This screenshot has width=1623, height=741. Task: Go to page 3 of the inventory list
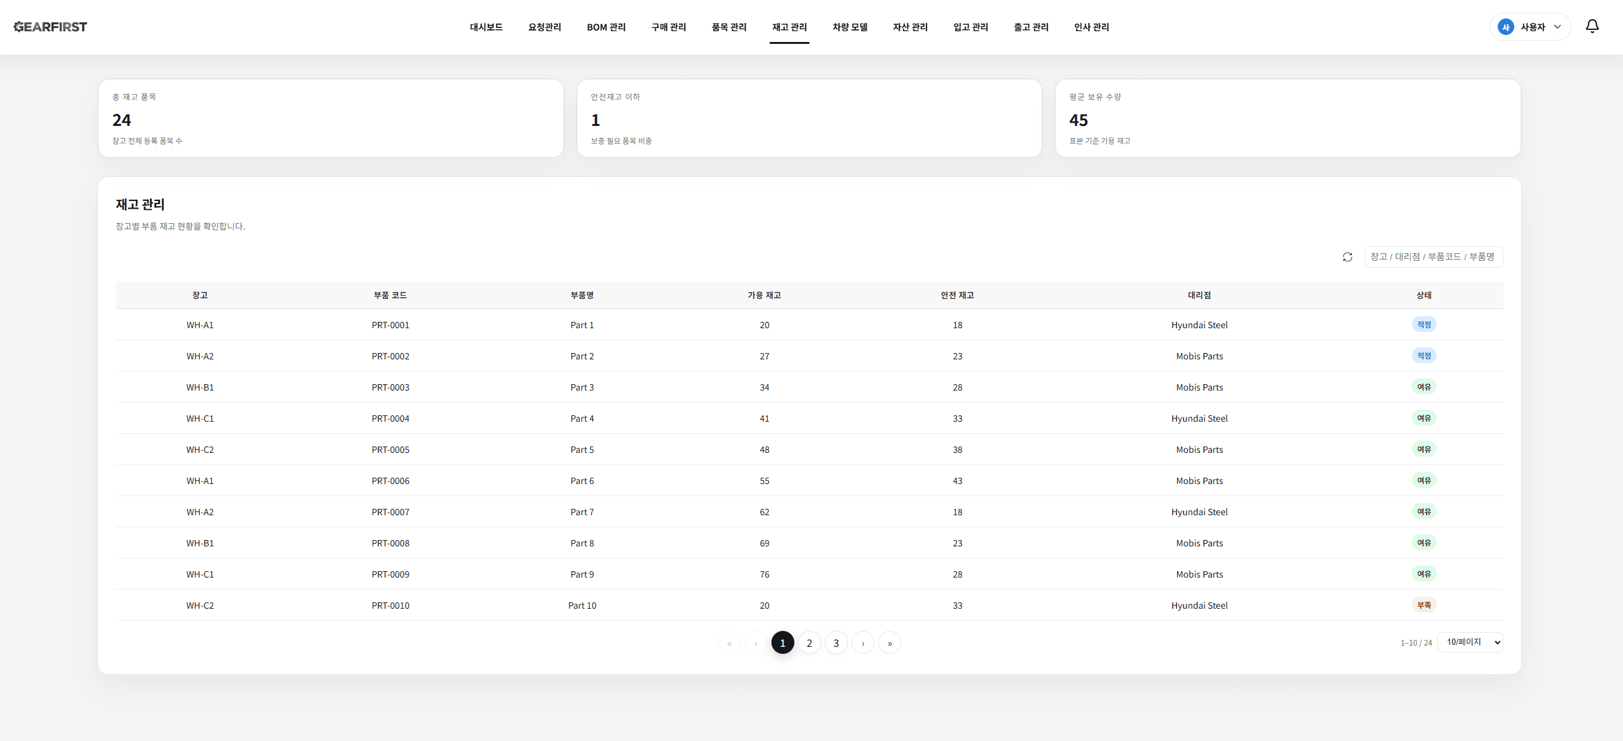[x=836, y=643]
